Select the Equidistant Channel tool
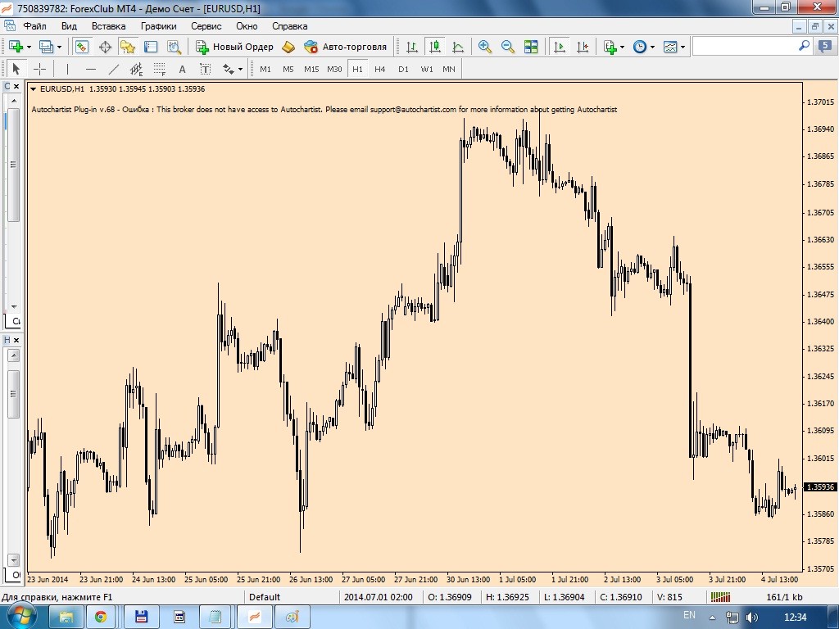The width and height of the screenshot is (839, 629). [x=137, y=69]
